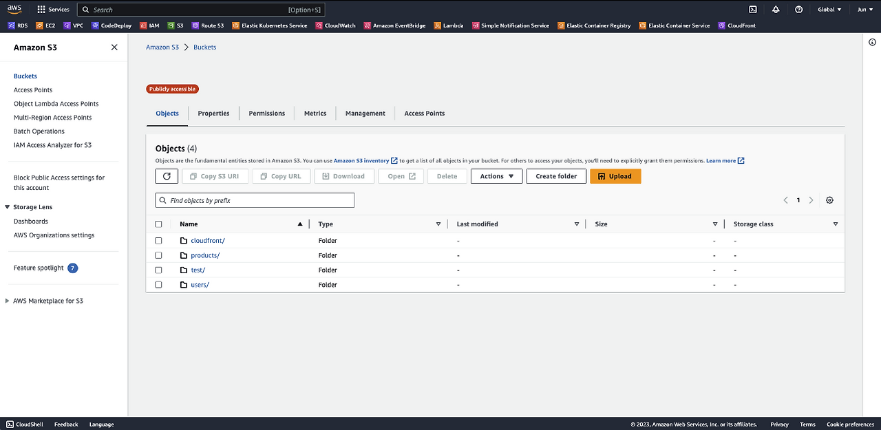Viewport: 881px width, 430px height.
Task: Open the Amazon S3 inventory link
Action: click(x=365, y=161)
